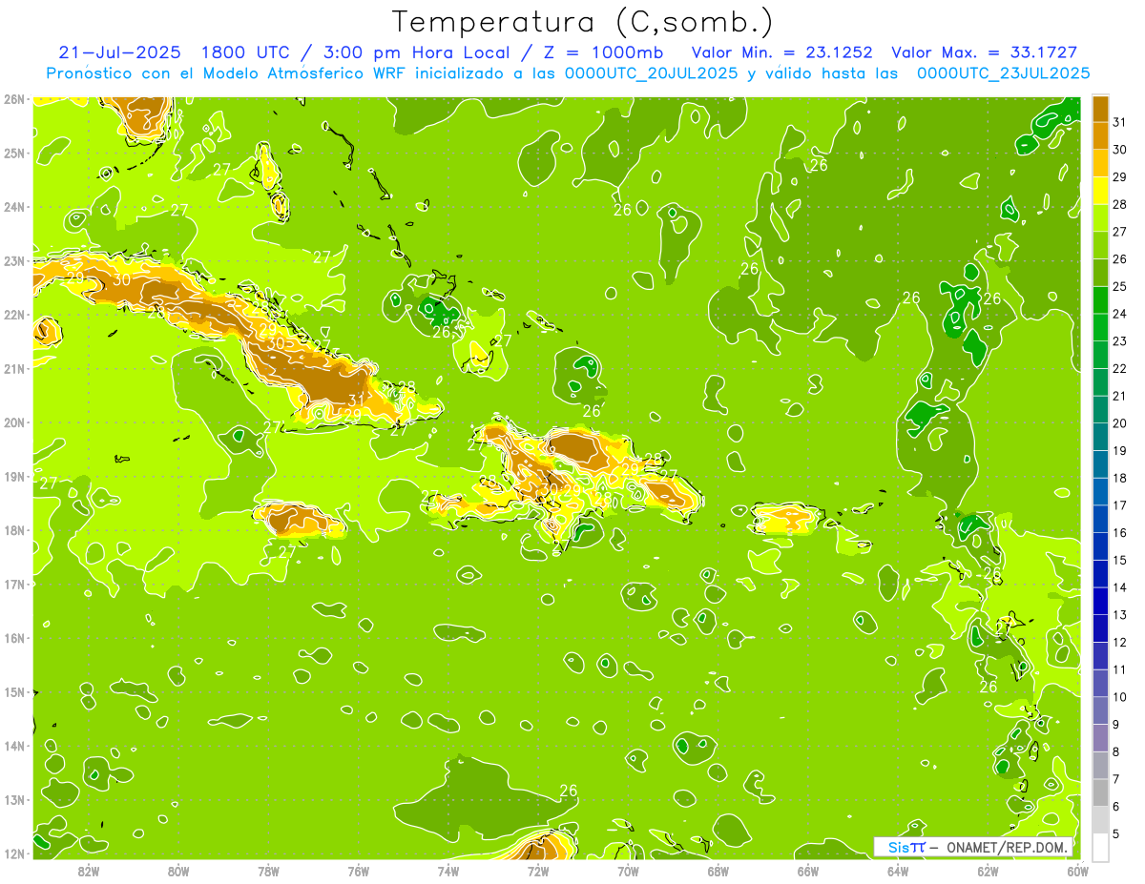Click the "21N" latitude axis label
Screen dimensions: 1145x884
(x=13, y=368)
